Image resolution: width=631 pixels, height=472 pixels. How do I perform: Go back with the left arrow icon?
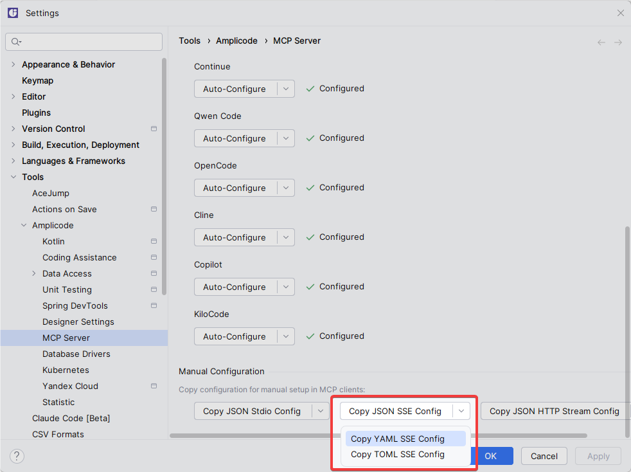coord(601,42)
